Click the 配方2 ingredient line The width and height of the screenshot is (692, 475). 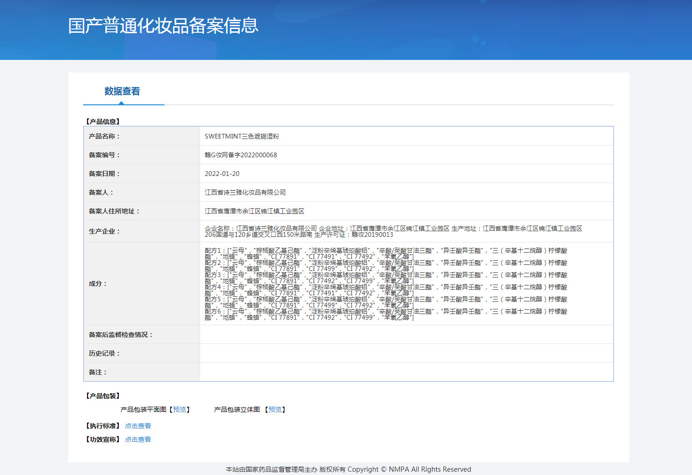click(x=386, y=266)
